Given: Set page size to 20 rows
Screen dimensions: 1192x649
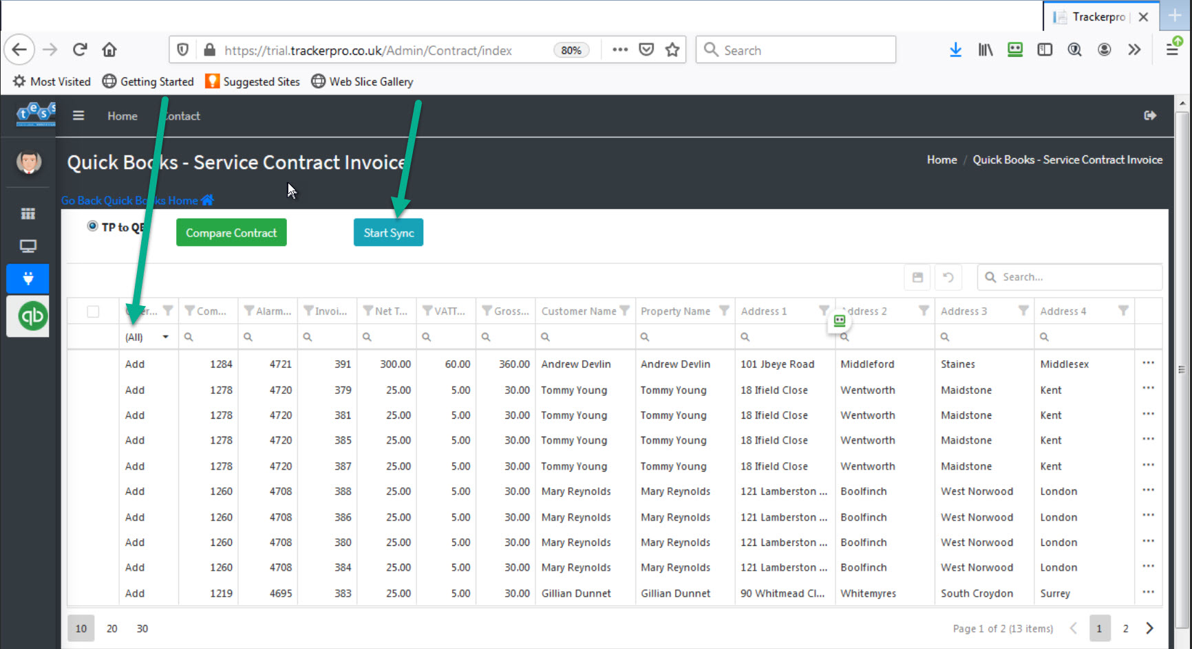Looking at the screenshot, I should (112, 628).
